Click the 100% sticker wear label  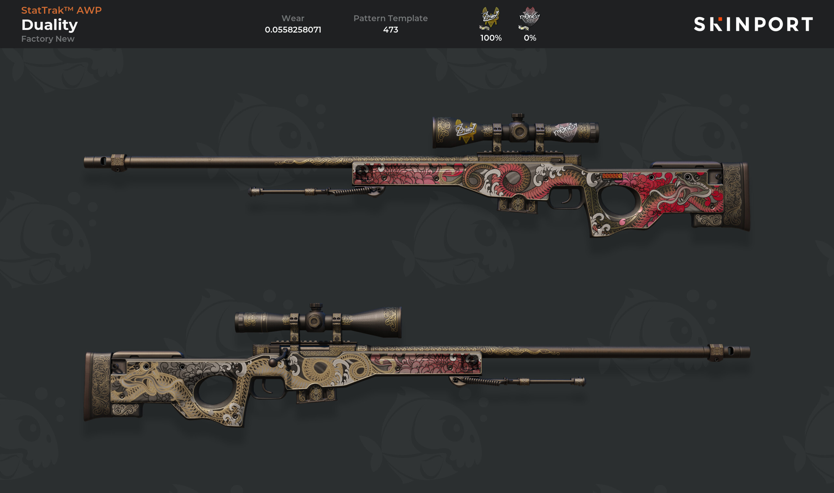491,38
